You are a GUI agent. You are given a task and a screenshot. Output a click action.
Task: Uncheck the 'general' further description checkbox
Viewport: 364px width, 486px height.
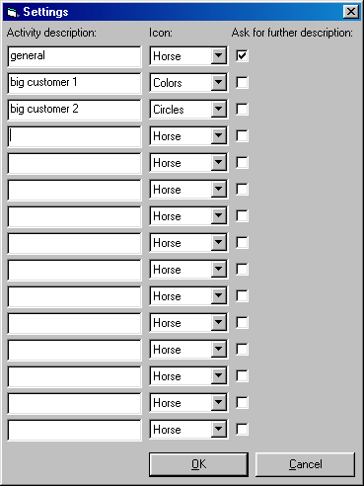click(x=242, y=55)
